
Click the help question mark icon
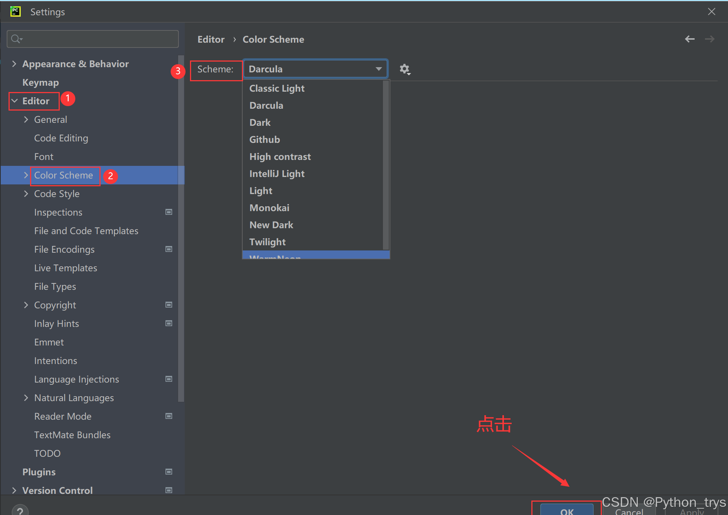(x=20, y=511)
